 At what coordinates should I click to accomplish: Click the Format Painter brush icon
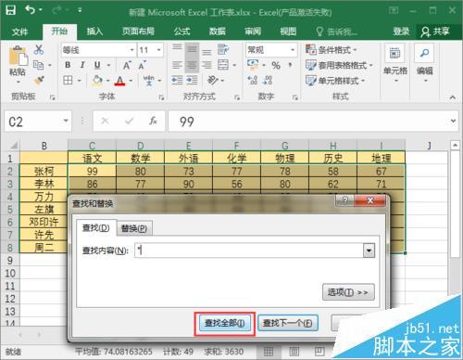39,81
